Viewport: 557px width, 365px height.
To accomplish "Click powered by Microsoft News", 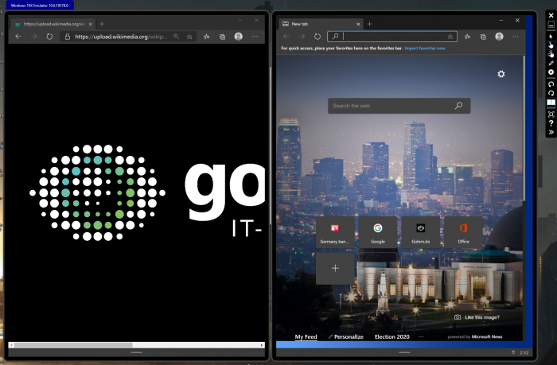I will (x=474, y=336).
